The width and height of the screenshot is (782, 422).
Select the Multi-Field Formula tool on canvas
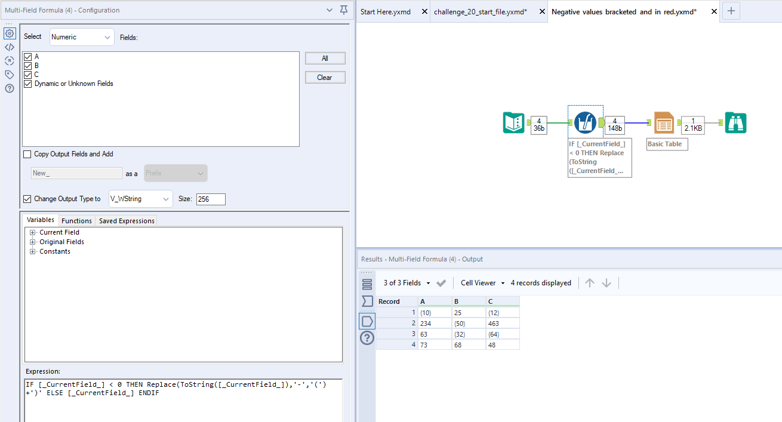tap(585, 122)
